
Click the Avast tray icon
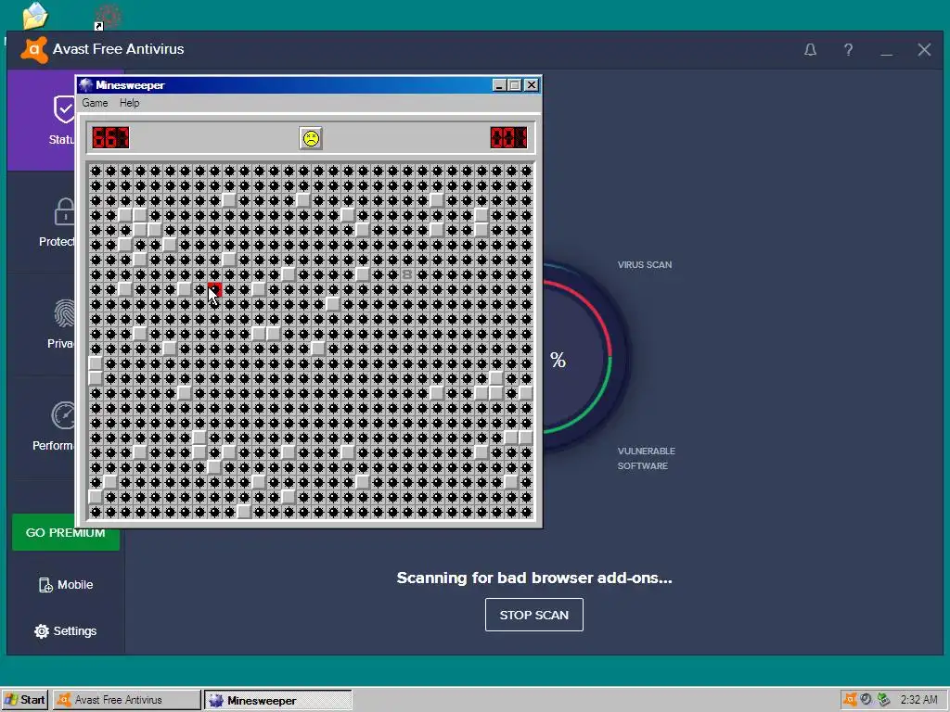click(x=850, y=700)
